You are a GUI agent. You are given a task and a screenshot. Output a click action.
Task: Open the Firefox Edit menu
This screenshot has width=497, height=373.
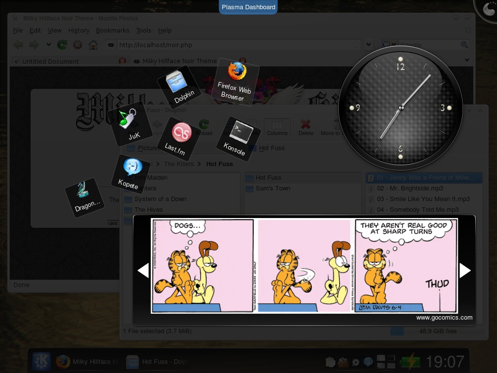coord(35,31)
